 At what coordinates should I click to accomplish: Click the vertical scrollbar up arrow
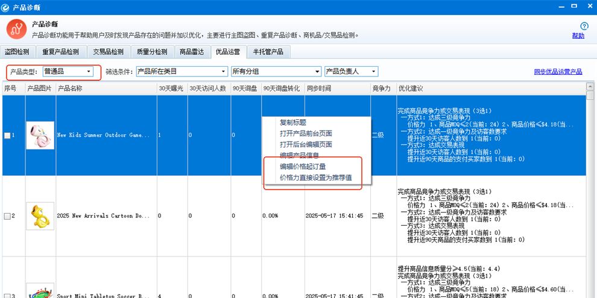click(x=590, y=86)
